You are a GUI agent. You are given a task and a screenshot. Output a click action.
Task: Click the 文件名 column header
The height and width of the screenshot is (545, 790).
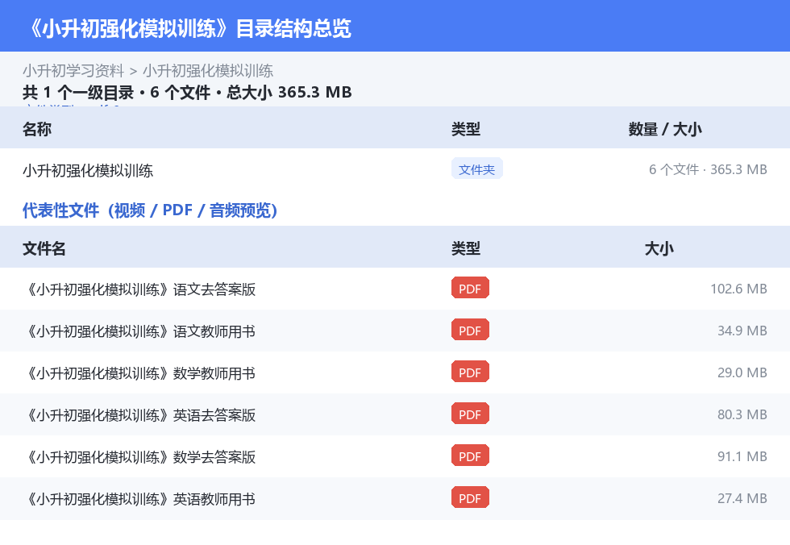click(44, 248)
